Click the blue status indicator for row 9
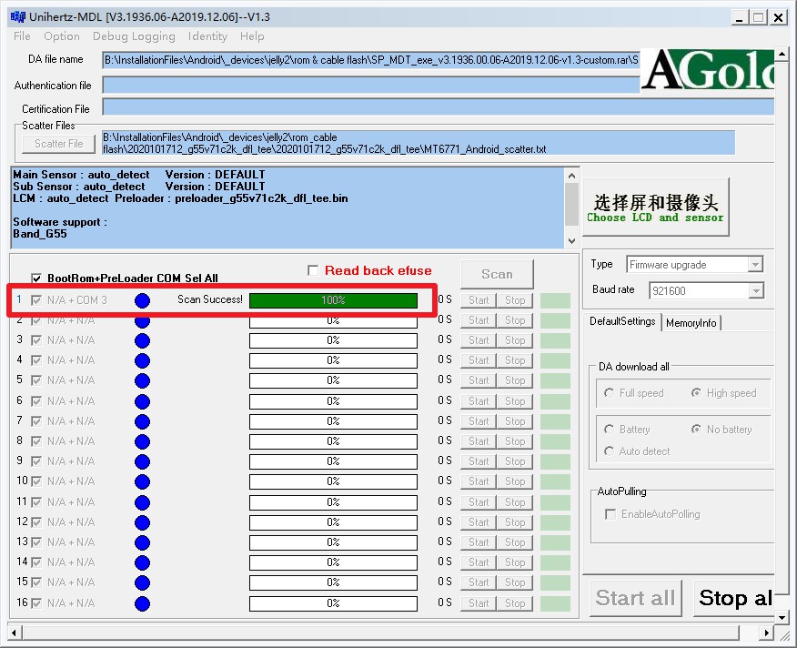 pyautogui.click(x=142, y=461)
